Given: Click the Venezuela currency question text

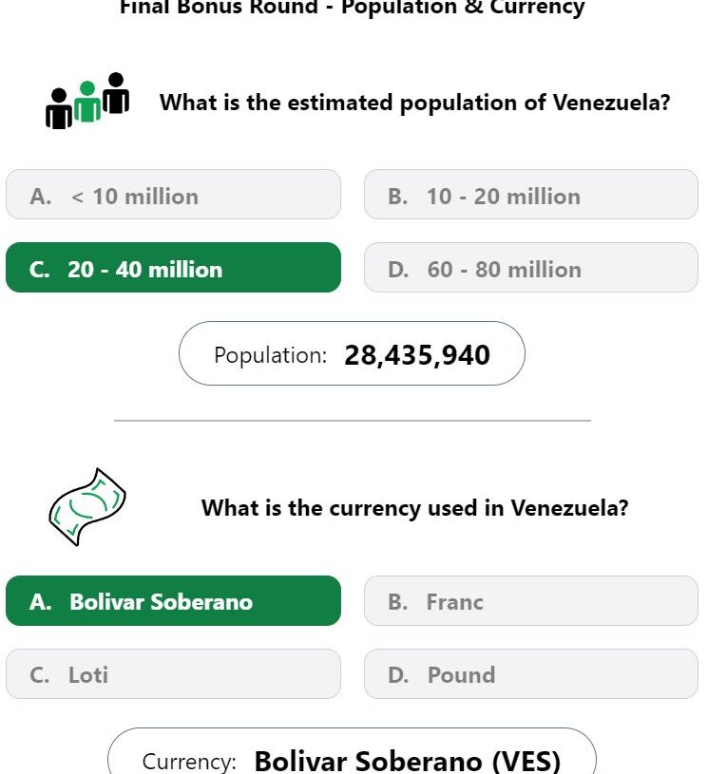Looking at the screenshot, I should click(x=415, y=508).
